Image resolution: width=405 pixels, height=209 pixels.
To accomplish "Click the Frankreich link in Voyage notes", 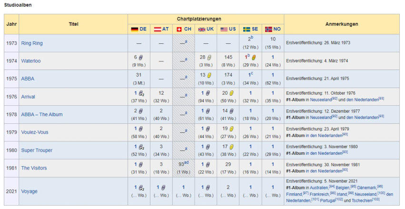I will click(x=319, y=194).
